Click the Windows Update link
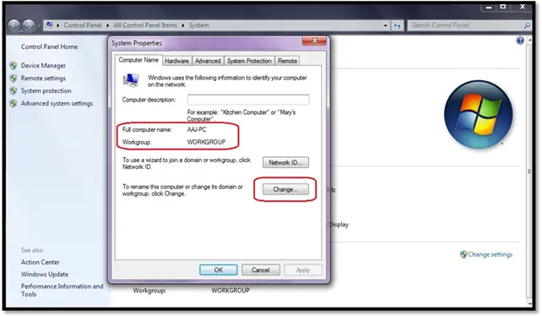The height and width of the screenshot is (316, 542). (45, 274)
